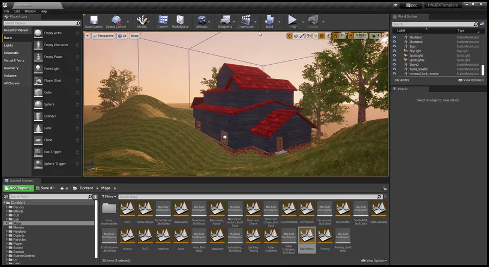Open Blueprints toolbar icon
This screenshot has width=489, height=267.
coord(224,21)
